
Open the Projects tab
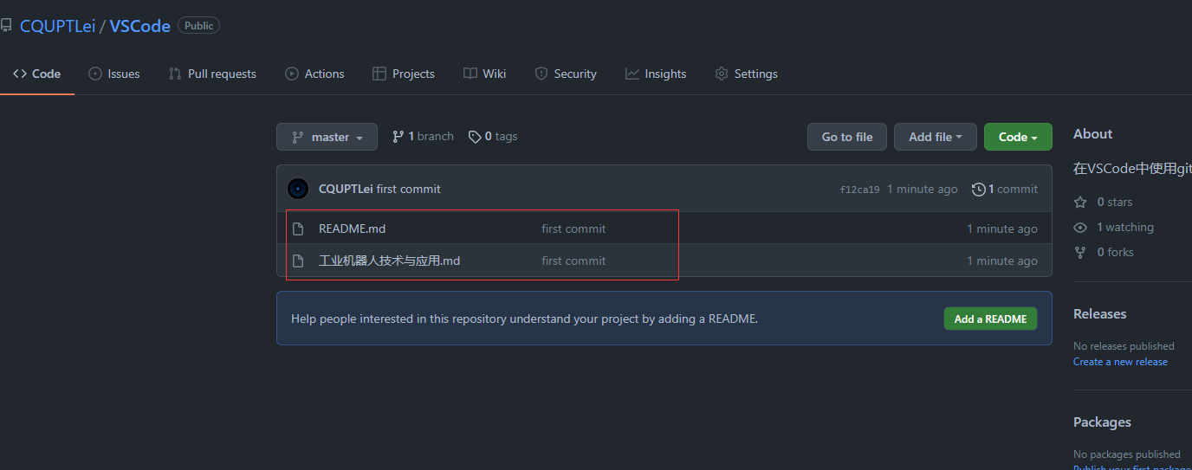(x=404, y=74)
